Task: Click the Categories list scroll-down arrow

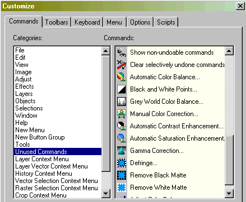Action: click(x=106, y=194)
